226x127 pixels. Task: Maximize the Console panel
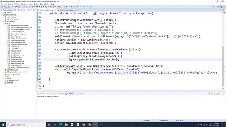point(224,94)
